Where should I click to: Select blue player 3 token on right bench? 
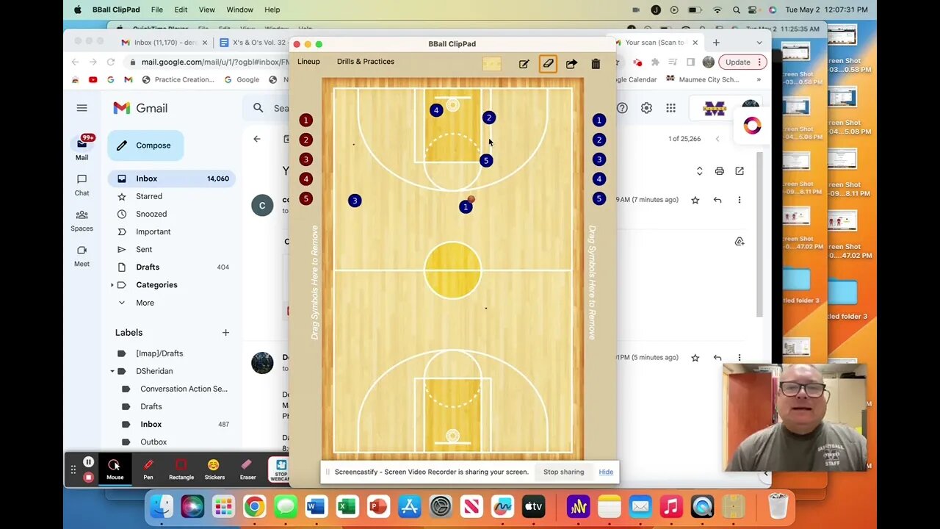599,159
